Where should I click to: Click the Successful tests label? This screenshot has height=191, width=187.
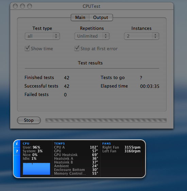pyautogui.click(x=41, y=86)
